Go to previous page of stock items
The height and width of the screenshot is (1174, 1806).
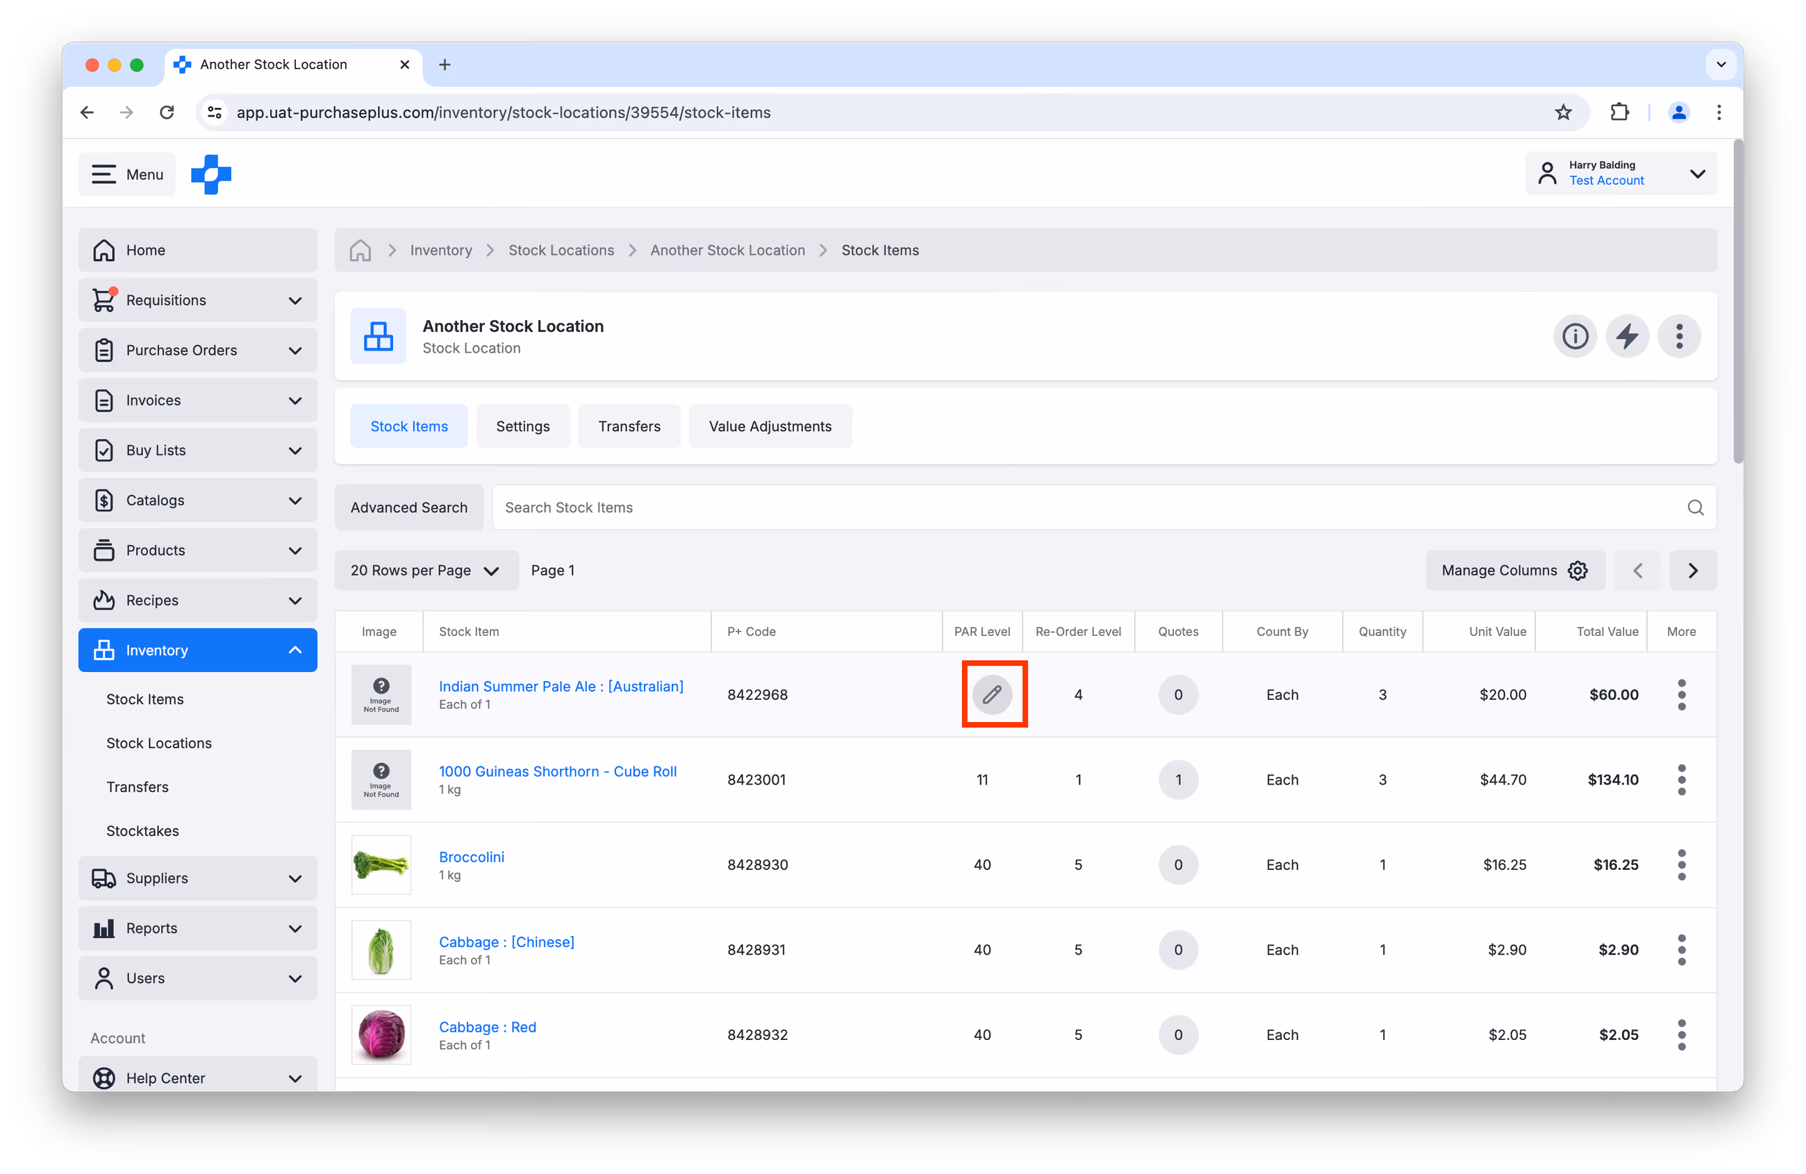click(1637, 570)
